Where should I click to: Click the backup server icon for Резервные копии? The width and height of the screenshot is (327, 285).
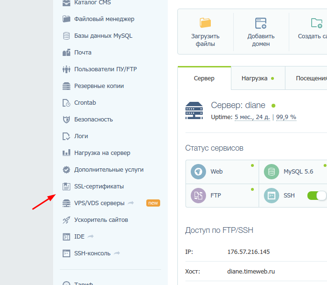point(66,86)
